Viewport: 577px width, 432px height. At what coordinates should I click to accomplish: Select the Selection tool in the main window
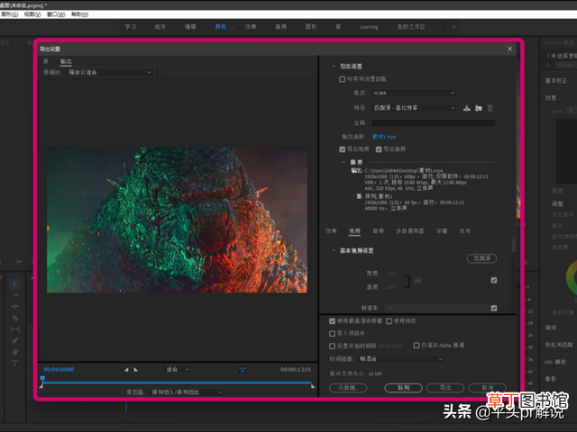[x=15, y=284]
